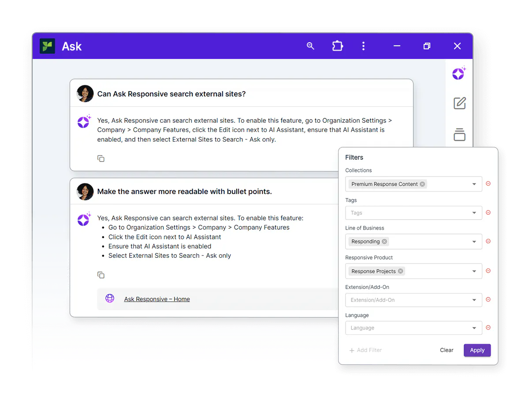Expand the Responsive Product dropdown
This screenshot has height=396, width=529.
(x=474, y=271)
